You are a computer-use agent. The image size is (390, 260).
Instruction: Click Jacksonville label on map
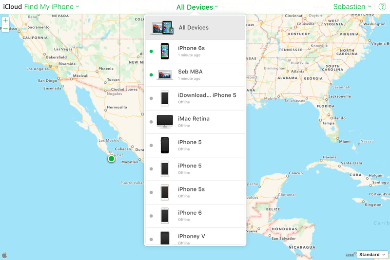click(339, 96)
